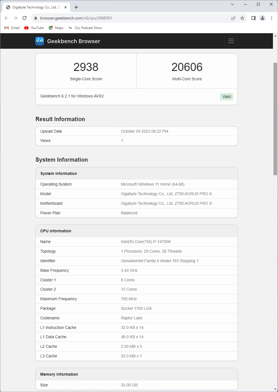
Task: Click the base frequency '3.40 GHz'
Action: click(129, 270)
